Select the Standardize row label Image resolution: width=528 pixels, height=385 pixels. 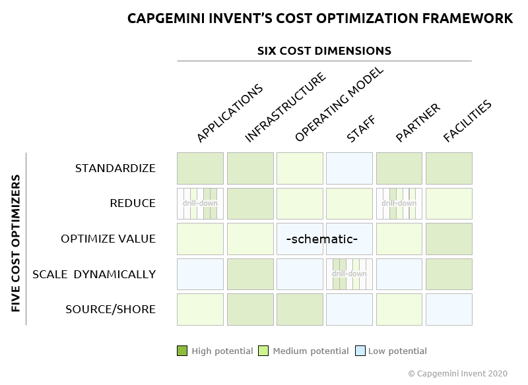[115, 168]
